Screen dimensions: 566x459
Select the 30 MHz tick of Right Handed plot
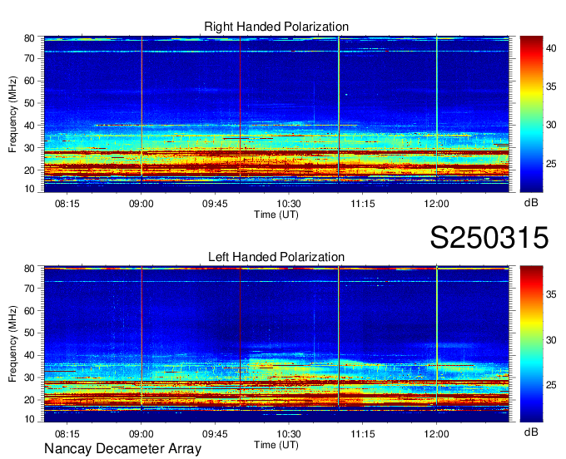click(x=29, y=148)
